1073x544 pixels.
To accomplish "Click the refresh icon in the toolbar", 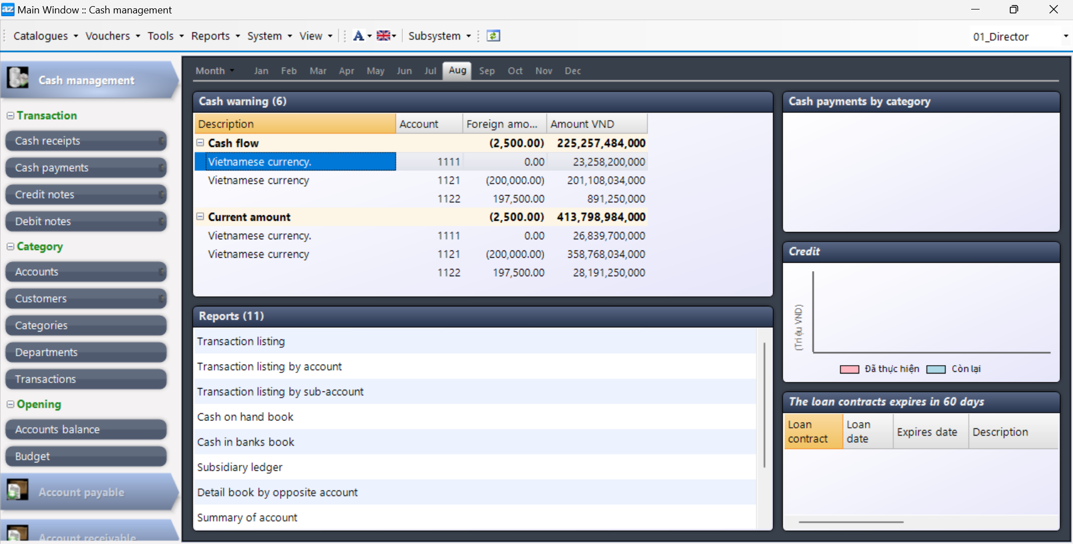I will [493, 36].
